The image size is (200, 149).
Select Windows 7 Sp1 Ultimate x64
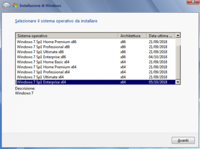(96, 77)
